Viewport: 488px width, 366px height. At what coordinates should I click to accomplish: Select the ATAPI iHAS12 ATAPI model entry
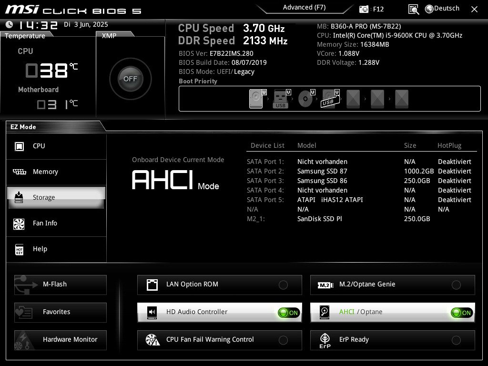click(x=330, y=200)
